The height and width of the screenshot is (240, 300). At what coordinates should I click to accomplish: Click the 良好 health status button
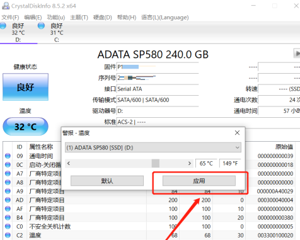(25, 87)
